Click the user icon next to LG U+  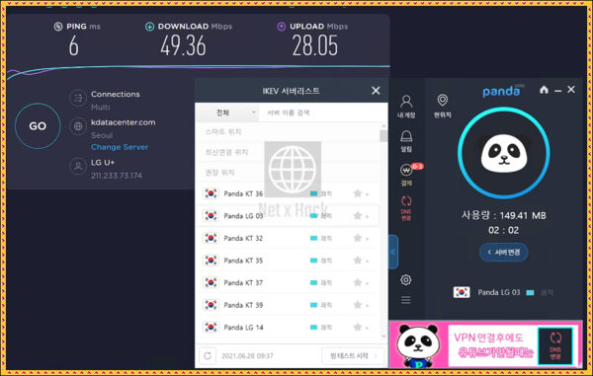pyautogui.click(x=78, y=166)
